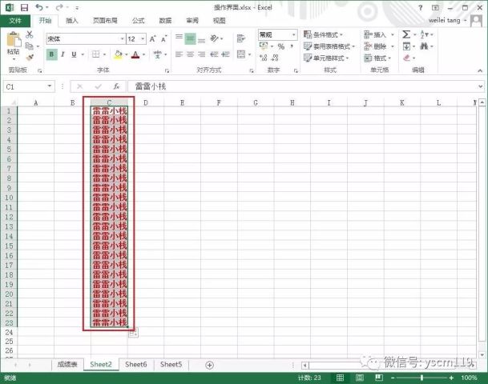The width and height of the screenshot is (488, 384).
Task: Switch to the Page Layout ribbon tab
Action: pyautogui.click(x=105, y=21)
